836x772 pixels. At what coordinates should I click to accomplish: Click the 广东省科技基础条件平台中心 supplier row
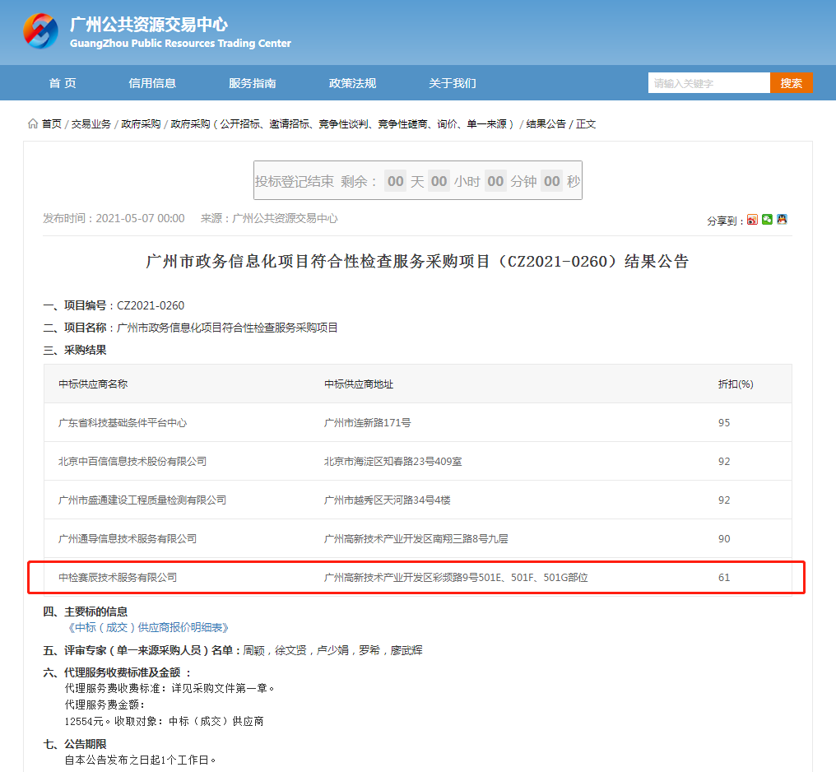(123, 423)
